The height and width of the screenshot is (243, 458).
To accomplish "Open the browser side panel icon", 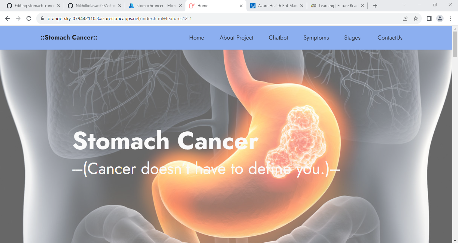I will (429, 18).
